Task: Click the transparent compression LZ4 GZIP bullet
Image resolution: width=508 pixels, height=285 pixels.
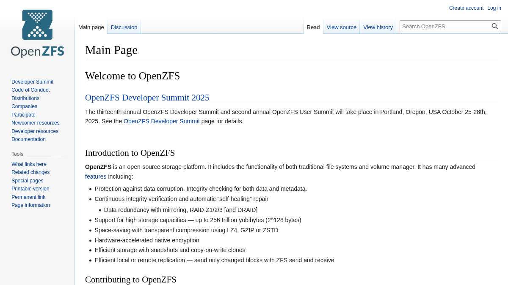Action: coord(186,230)
